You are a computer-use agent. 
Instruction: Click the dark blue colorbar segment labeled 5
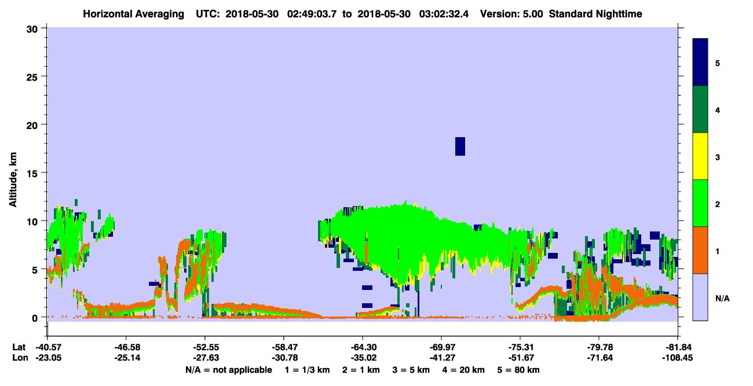pyautogui.click(x=700, y=63)
